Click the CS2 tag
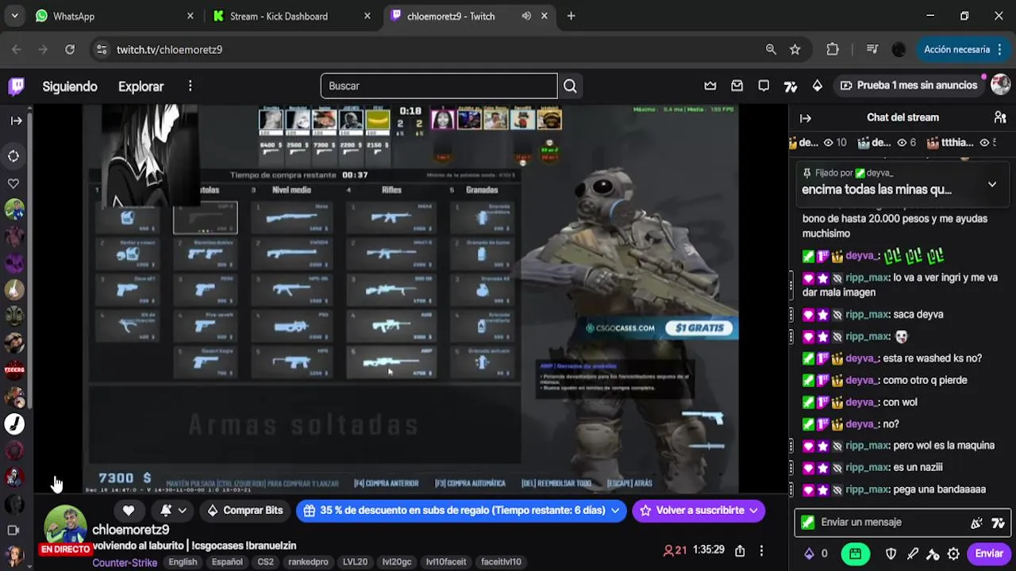Image resolution: width=1016 pixels, height=571 pixels. coord(265,562)
